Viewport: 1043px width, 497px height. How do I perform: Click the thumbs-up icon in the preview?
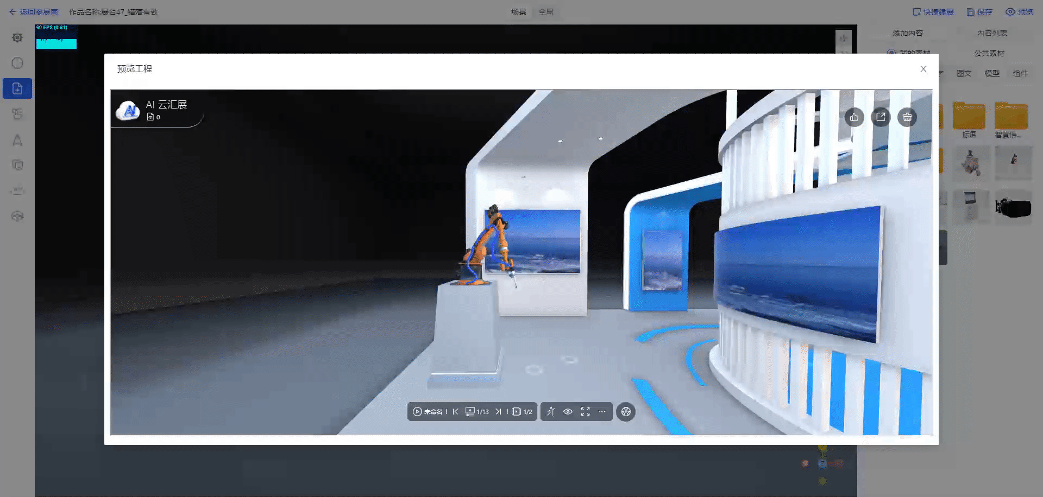[x=854, y=117]
